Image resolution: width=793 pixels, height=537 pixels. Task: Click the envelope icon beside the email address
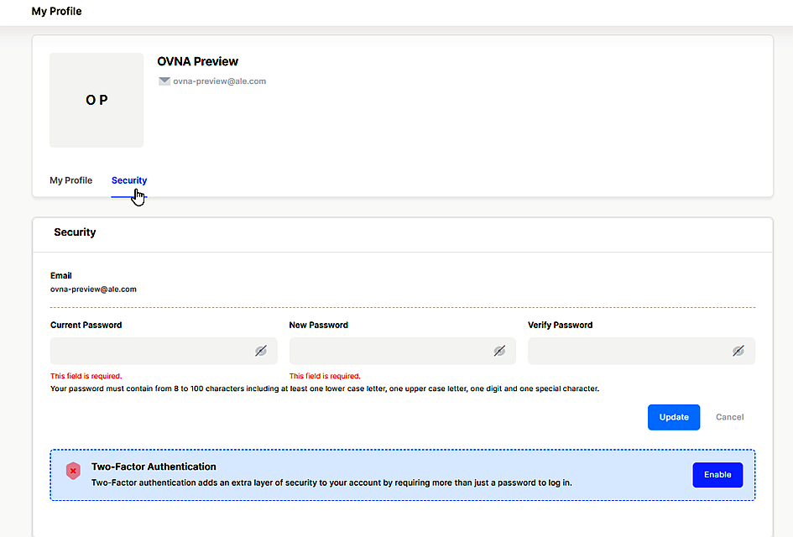[164, 81]
